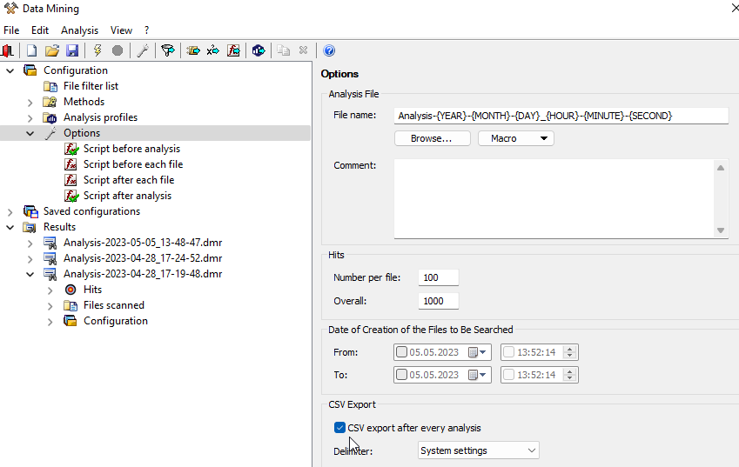Save configuration with the floppy disk icon
739x467 pixels.
click(x=72, y=50)
